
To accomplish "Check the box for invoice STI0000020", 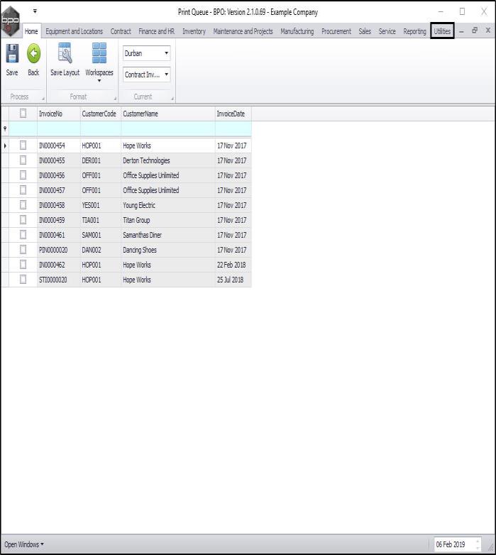I will (23, 279).
